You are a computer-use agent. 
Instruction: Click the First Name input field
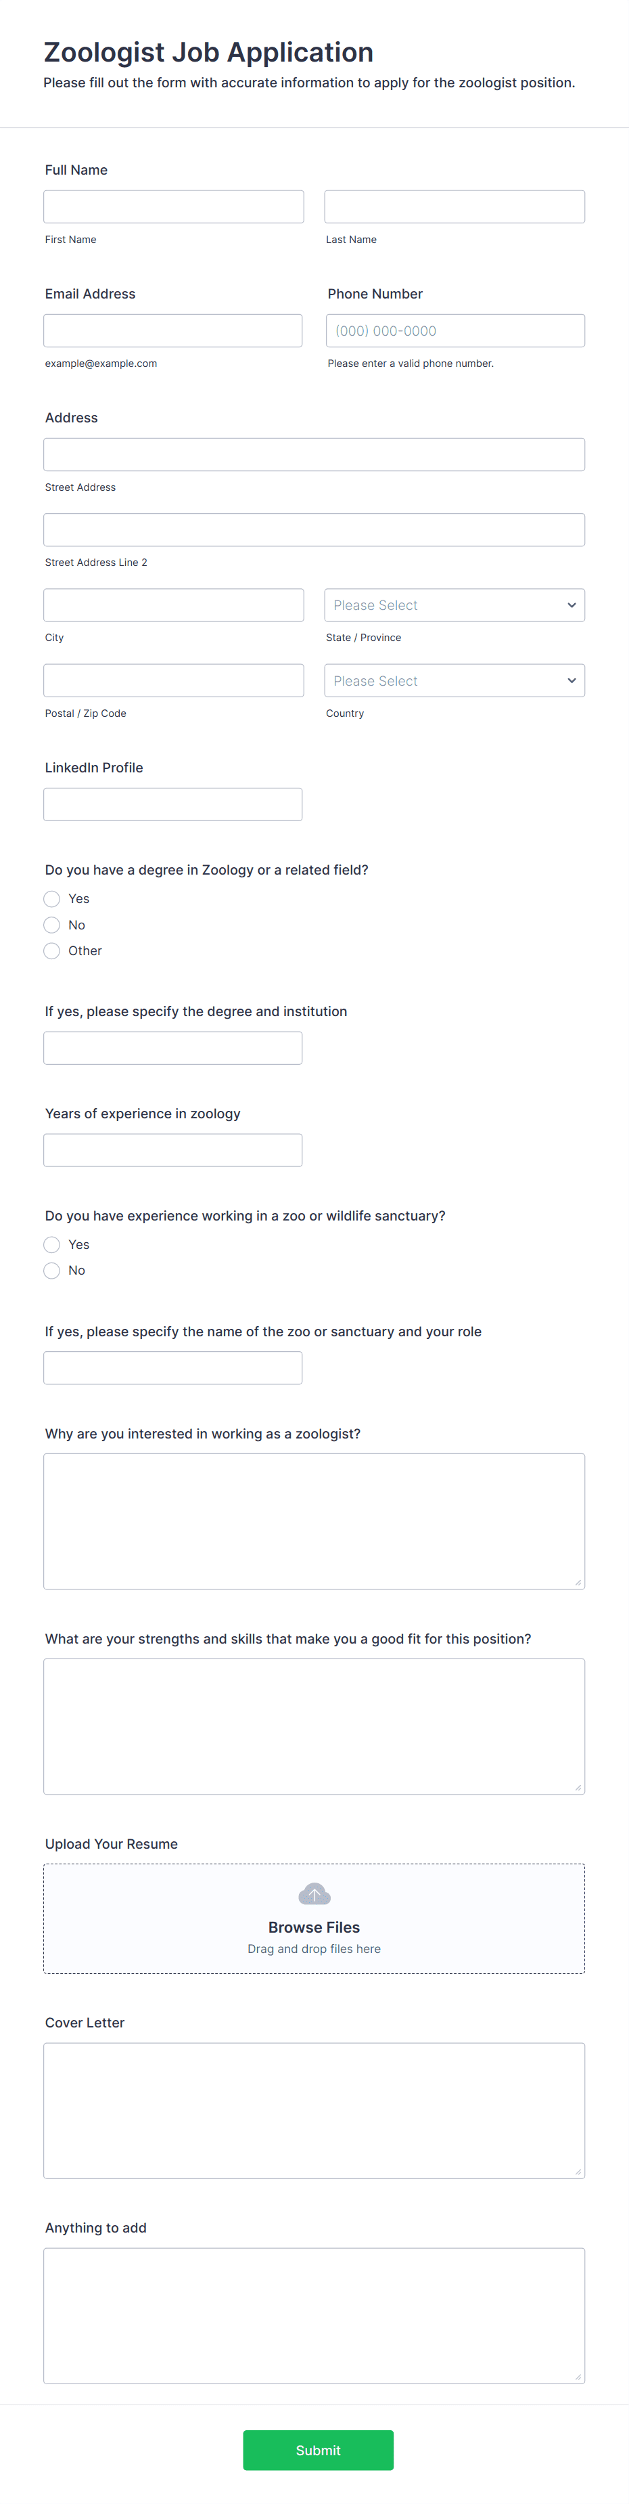click(172, 206)
